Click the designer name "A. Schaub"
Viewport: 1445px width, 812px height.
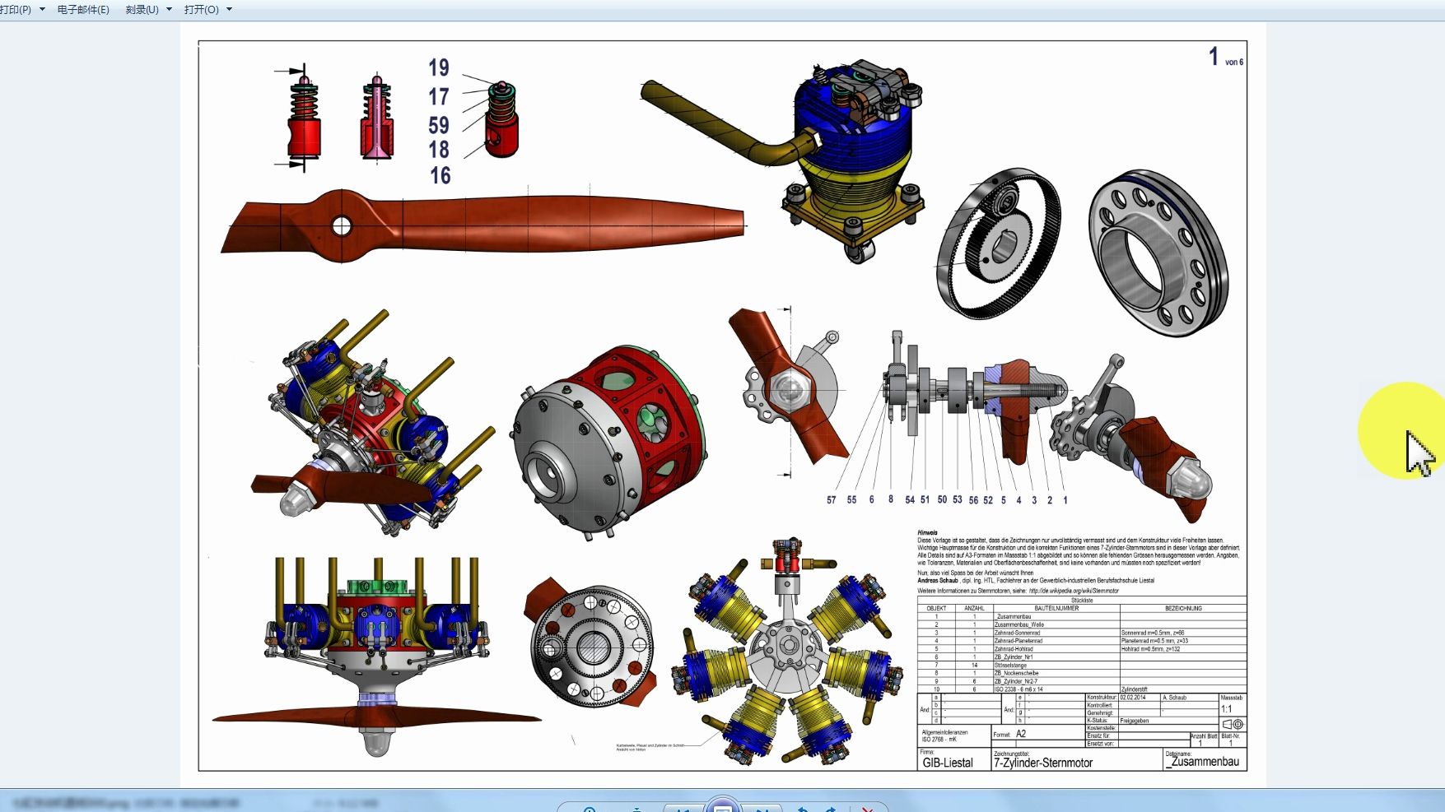point(1175,698)
